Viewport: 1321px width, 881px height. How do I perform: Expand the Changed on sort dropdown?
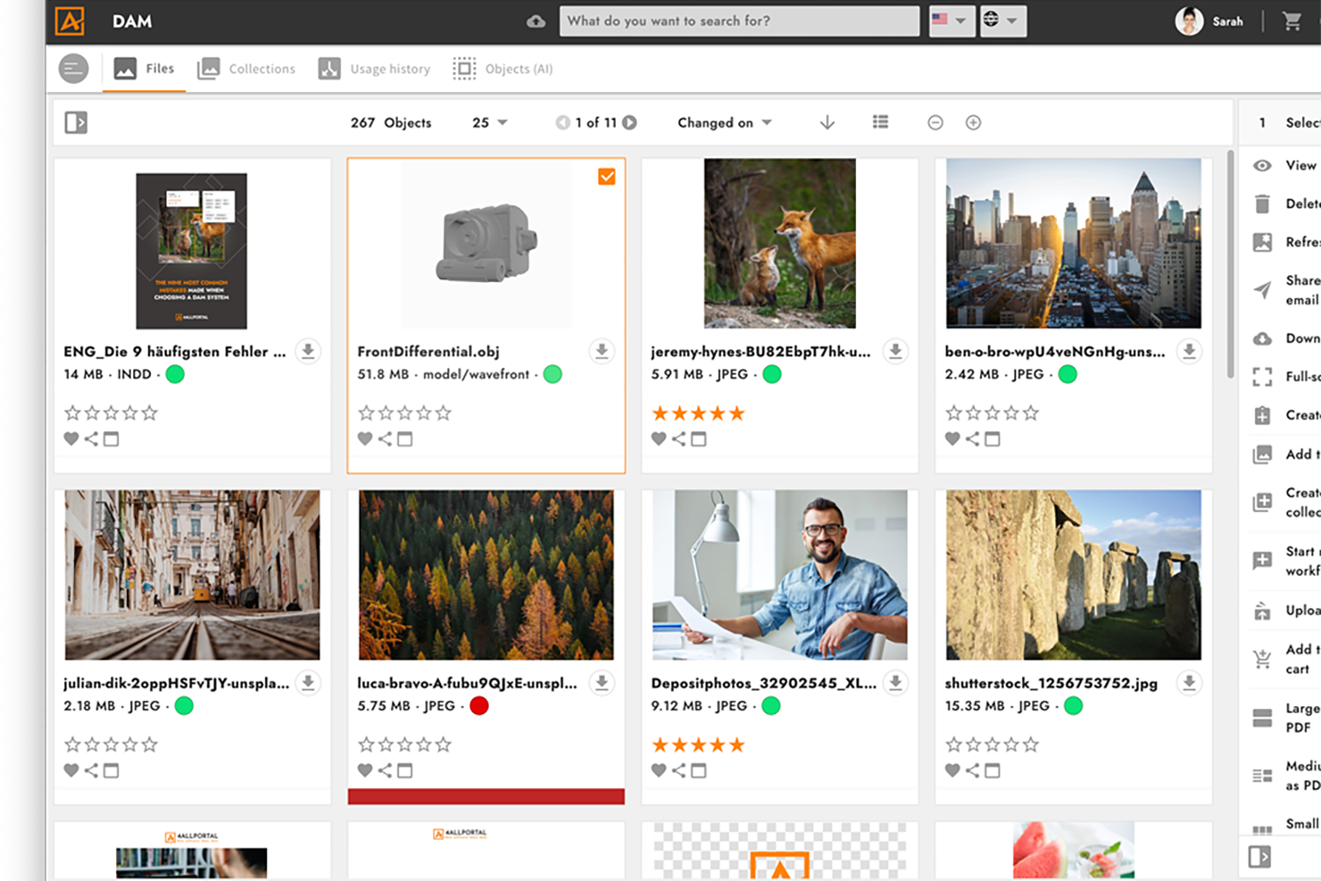click(x=724, y=122)
